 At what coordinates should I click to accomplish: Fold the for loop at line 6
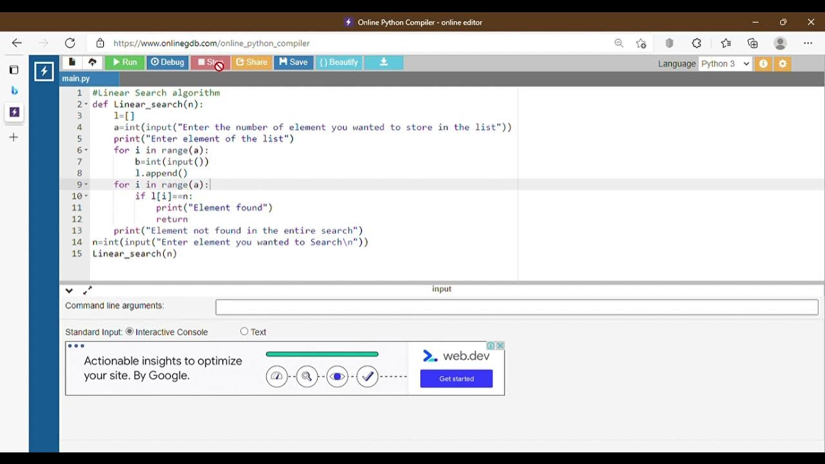[86, 150]
